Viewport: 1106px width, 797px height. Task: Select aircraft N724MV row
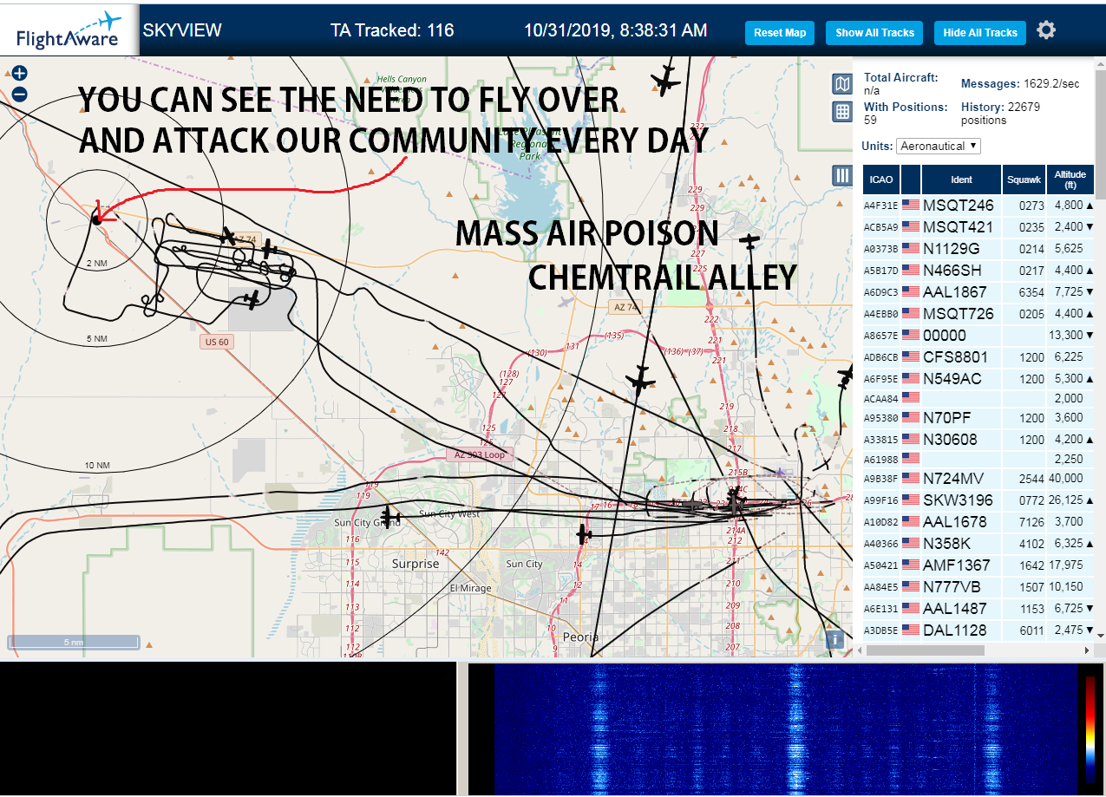[x=978, y=479]
